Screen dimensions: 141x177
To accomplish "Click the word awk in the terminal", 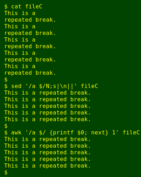I will [16, 133].
